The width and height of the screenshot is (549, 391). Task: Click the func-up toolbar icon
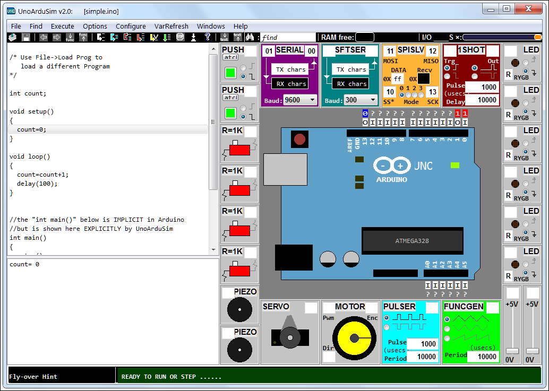(x=83, y=37)
